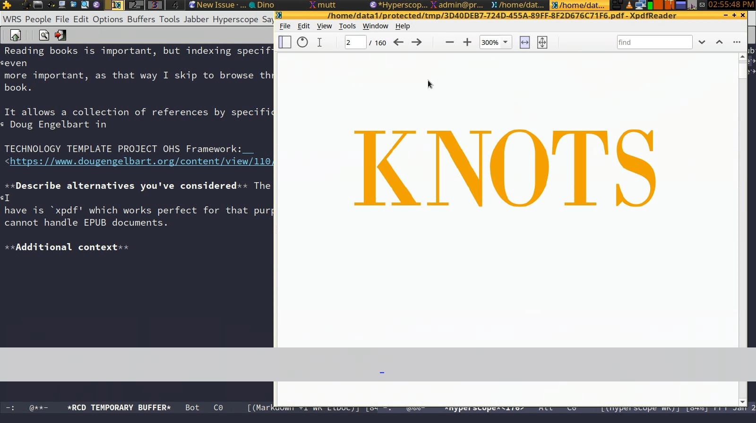Click scrollbar down arrow in XpdfReader
The width and height of the screenshot is (756, 423).
click(743, 402)
